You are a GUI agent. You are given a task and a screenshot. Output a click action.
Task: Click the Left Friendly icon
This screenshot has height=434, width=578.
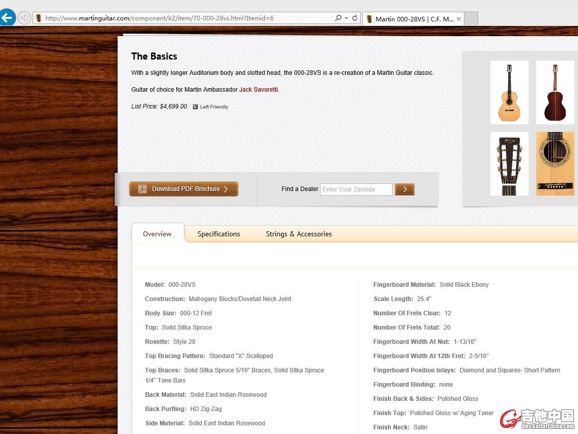[195, 107]
